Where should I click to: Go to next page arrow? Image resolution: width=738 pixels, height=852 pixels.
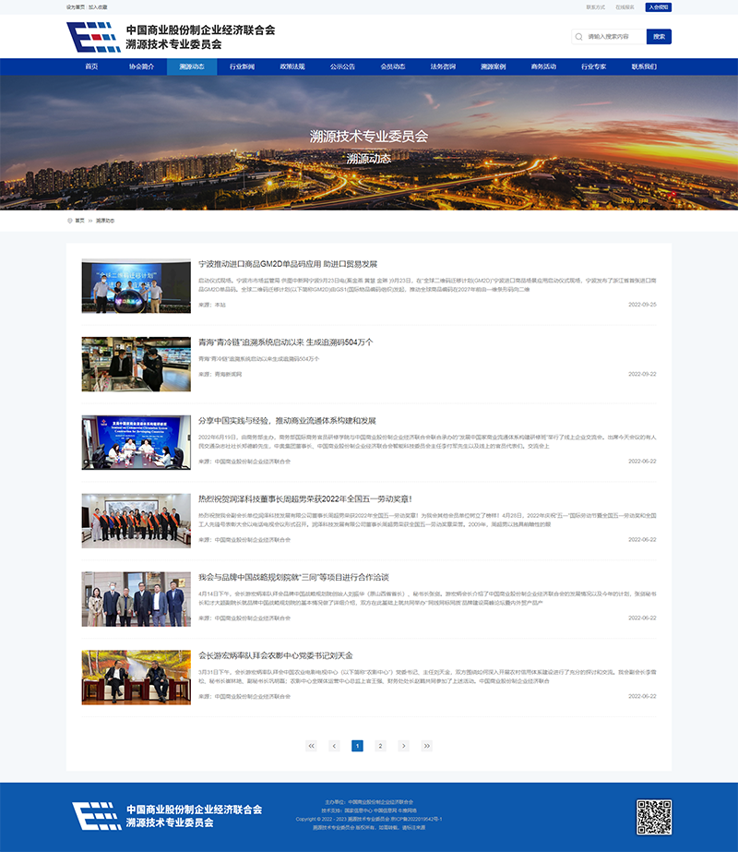403,745
